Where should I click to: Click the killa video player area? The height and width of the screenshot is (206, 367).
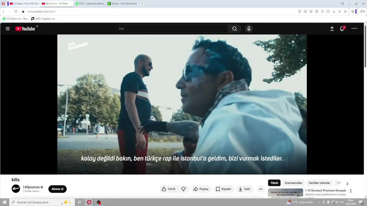coord(182,104)
